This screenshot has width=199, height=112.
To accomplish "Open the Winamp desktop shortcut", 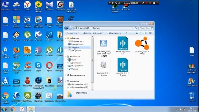I will pos(16,36).
